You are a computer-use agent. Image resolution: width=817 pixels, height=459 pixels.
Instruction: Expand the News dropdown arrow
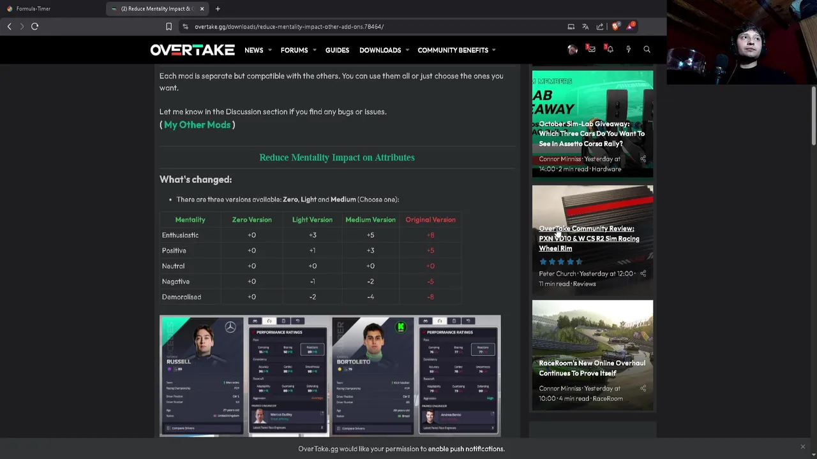(269, 50)
